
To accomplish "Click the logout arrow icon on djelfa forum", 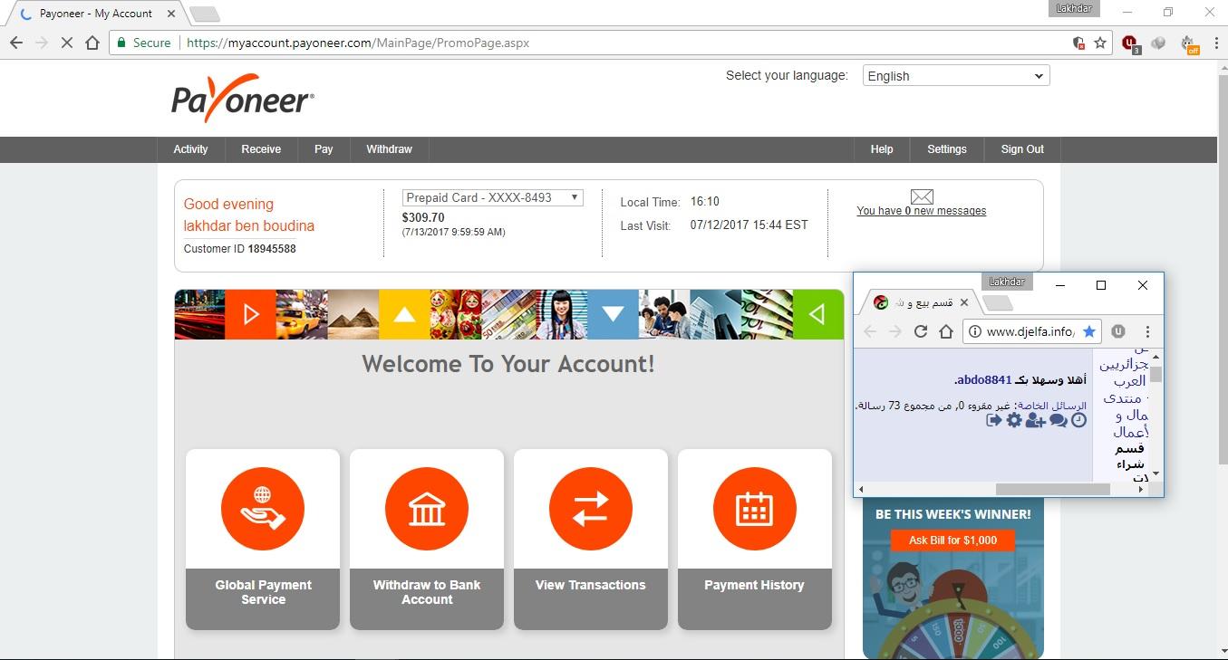I will point(994,420).
